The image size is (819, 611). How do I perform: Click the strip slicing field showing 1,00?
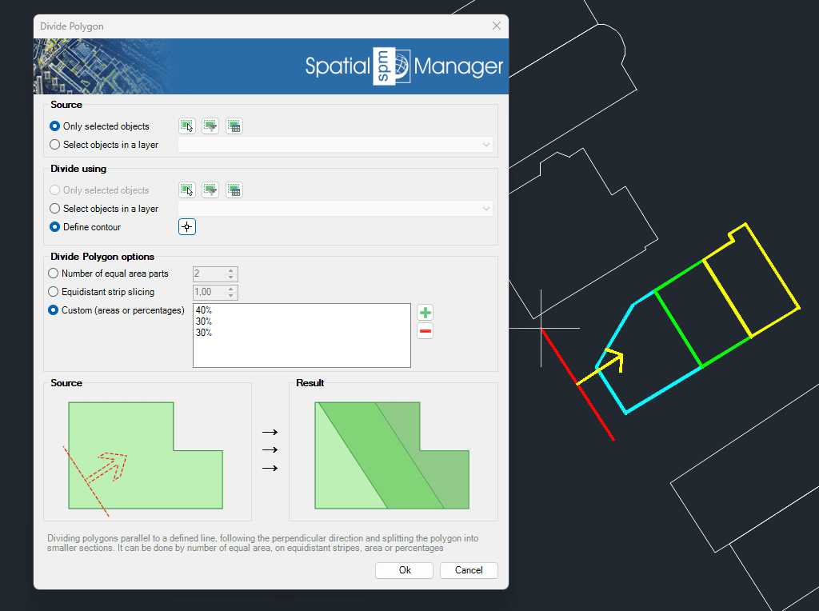[x=210, y=292]
